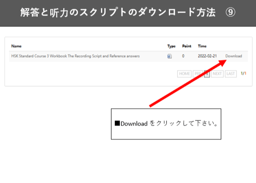Click the Download link for the HSK workbook

(234, 56)
